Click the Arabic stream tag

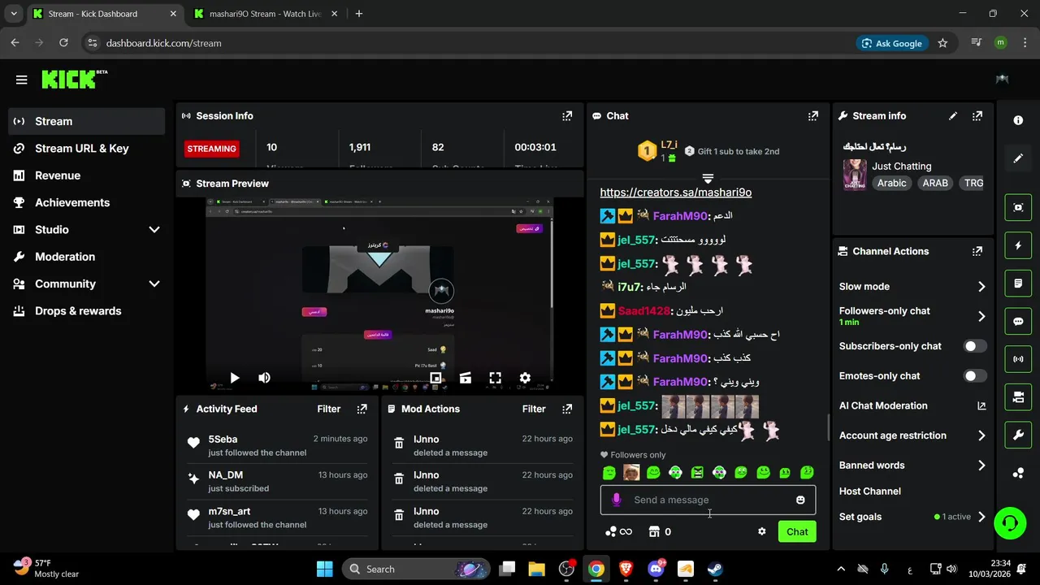coord(891,183)
